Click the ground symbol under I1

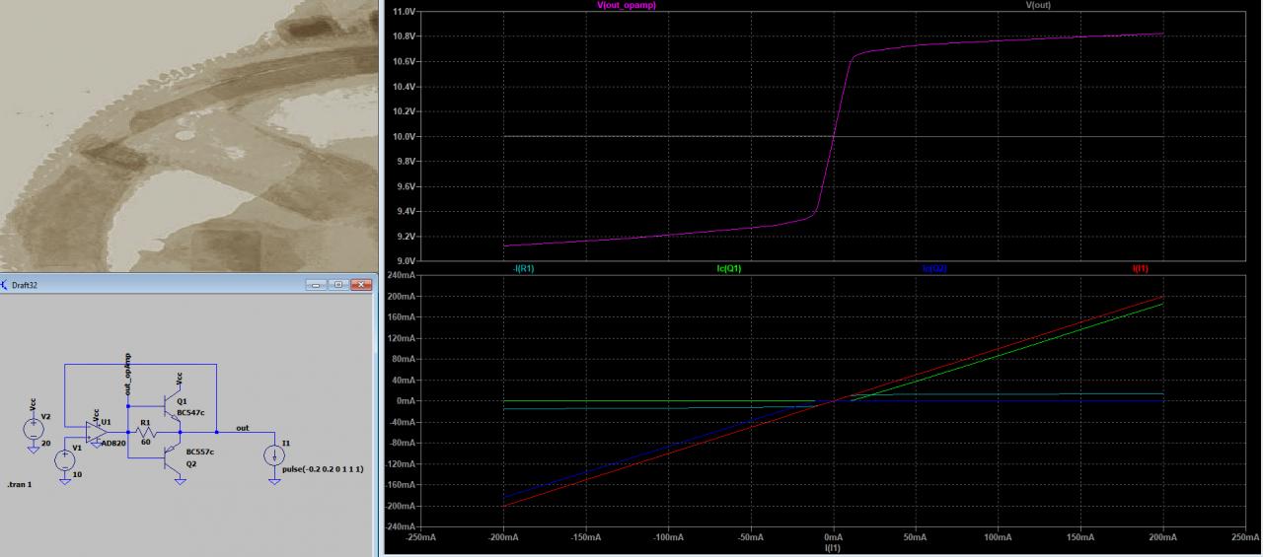pos(274,481)
